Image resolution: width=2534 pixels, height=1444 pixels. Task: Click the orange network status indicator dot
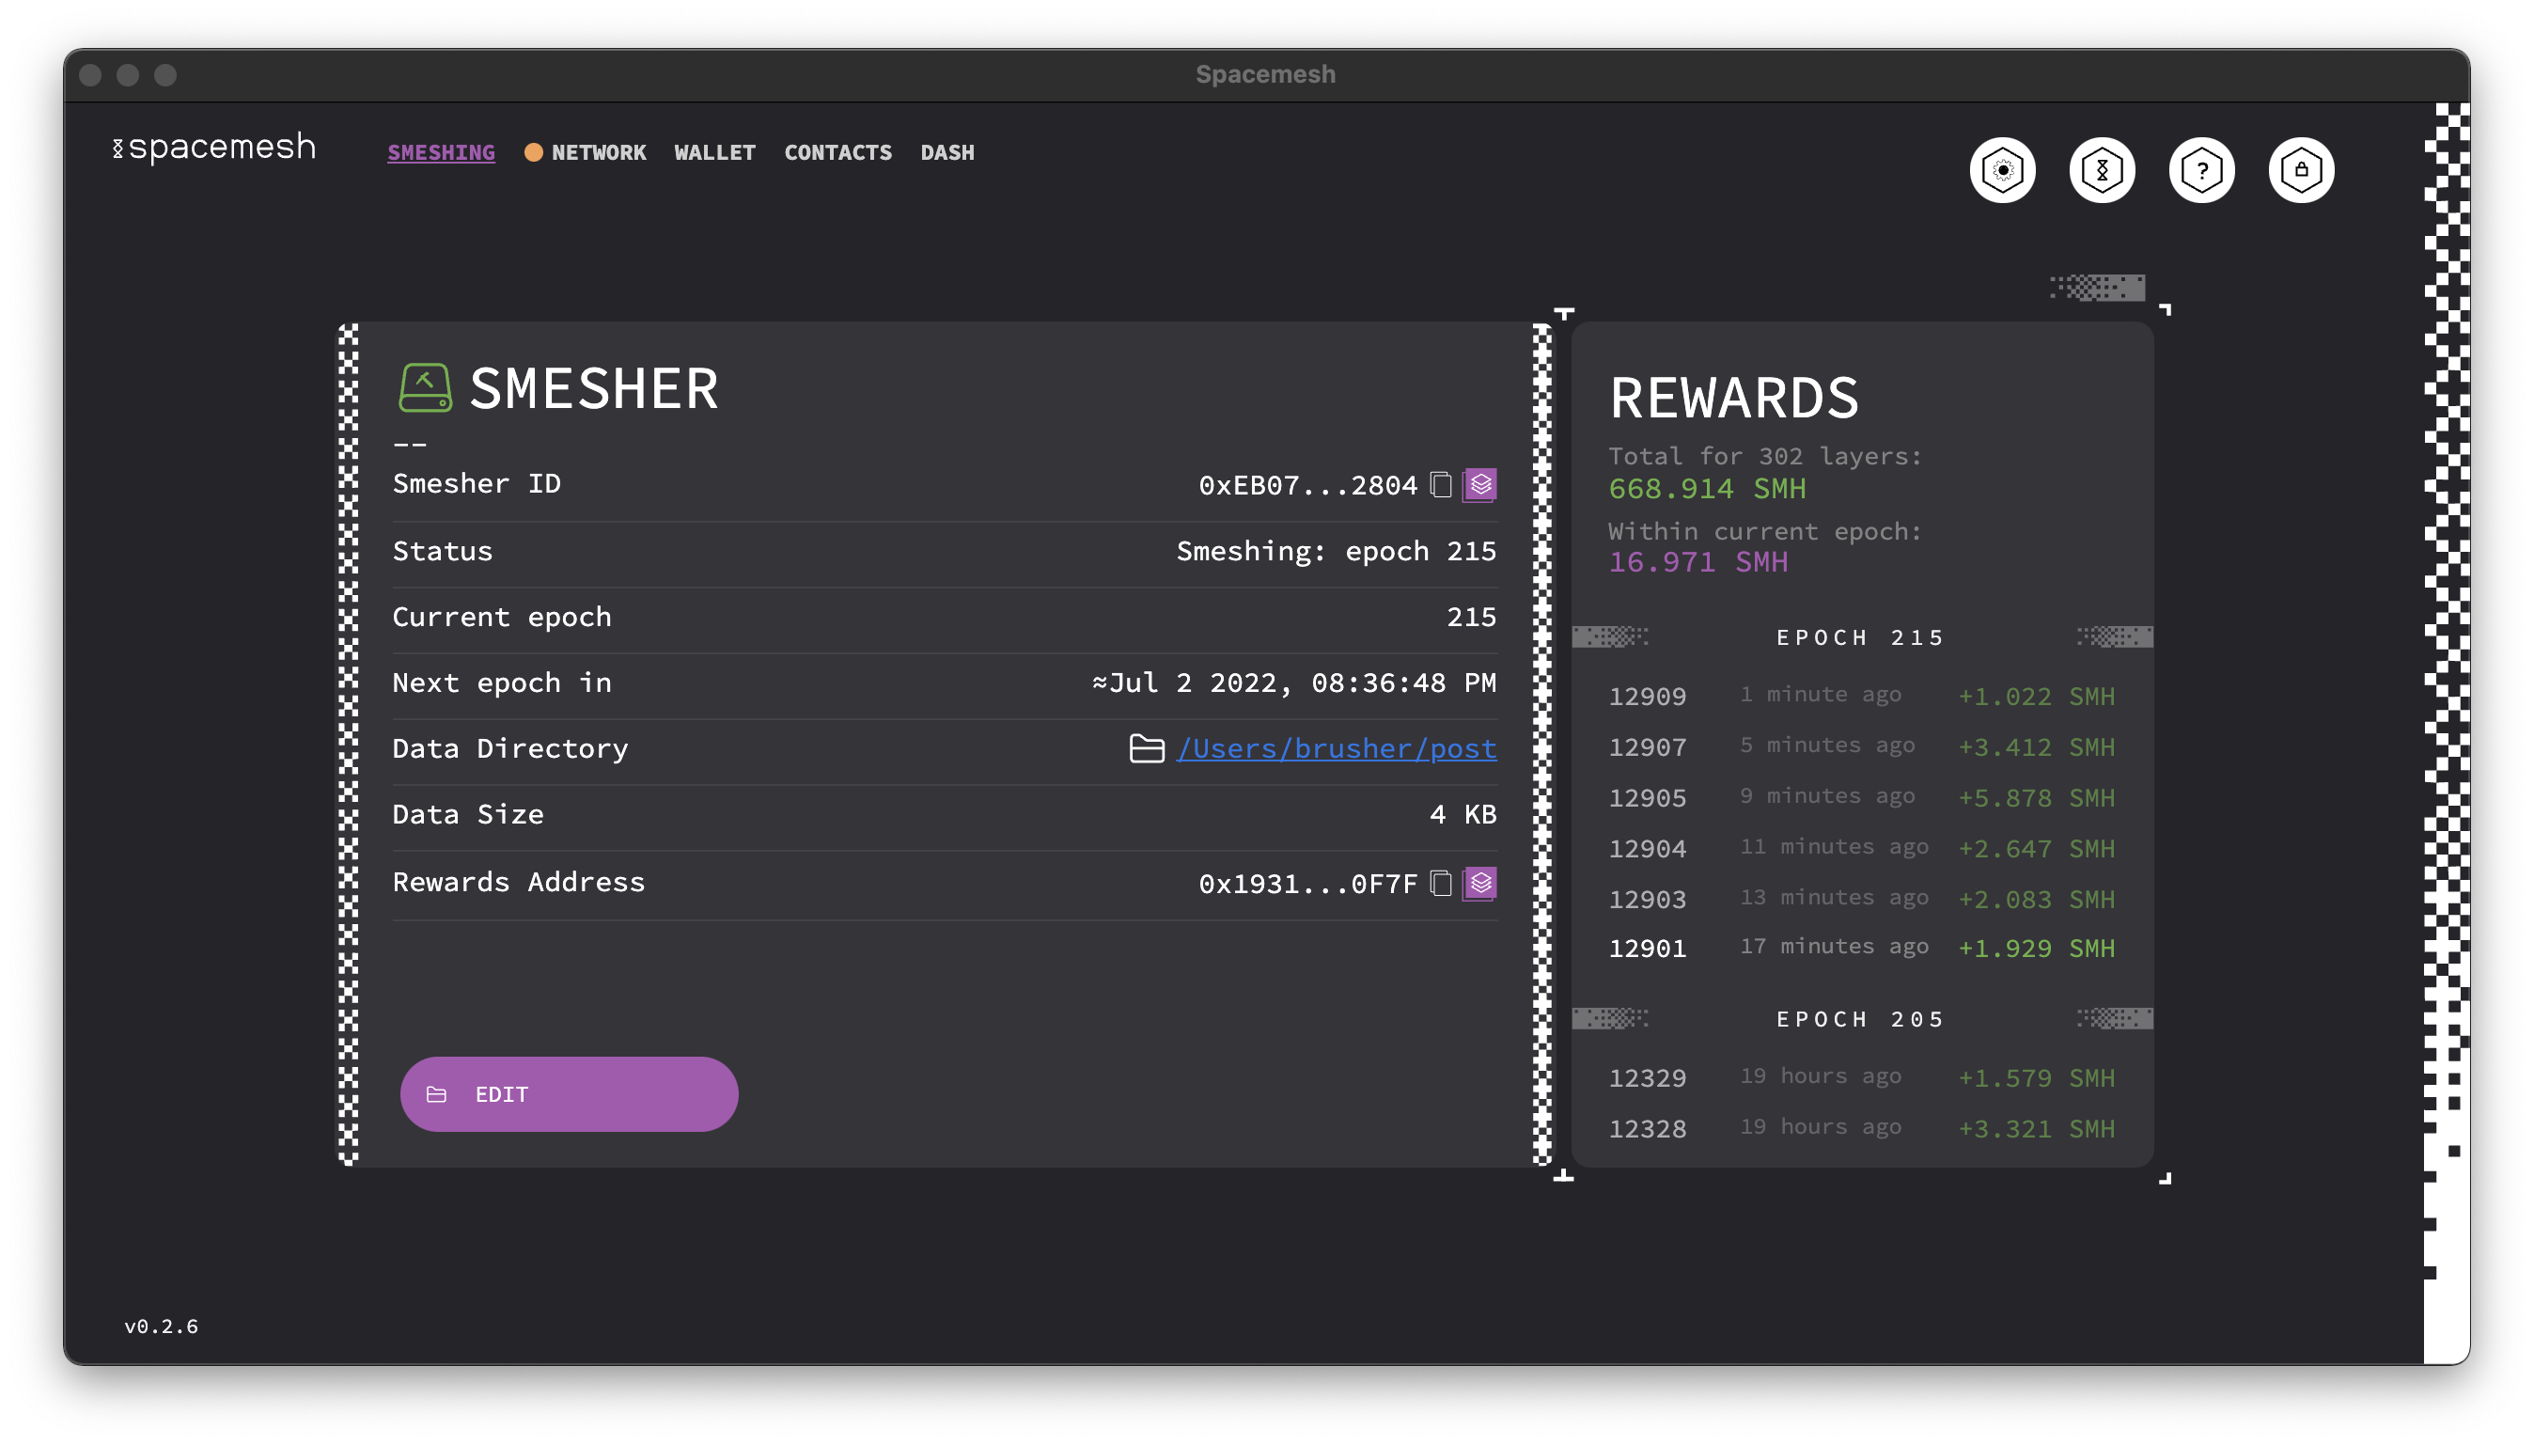pyautogui.click(x=535, y=151)
